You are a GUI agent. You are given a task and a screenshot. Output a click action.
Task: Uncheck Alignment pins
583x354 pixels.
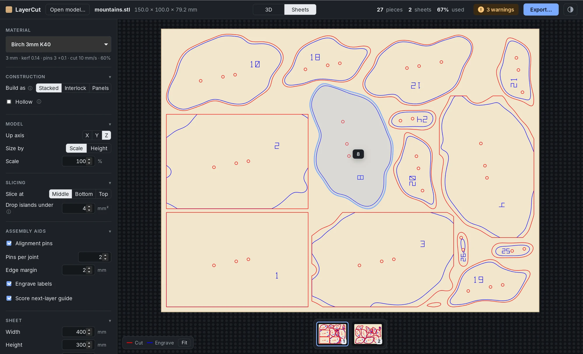click(x=9, y=243)
